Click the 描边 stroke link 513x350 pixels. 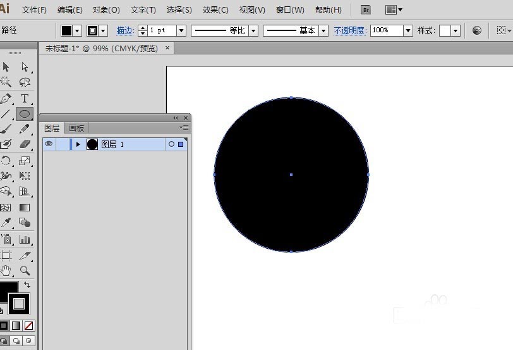click(125, 30)
